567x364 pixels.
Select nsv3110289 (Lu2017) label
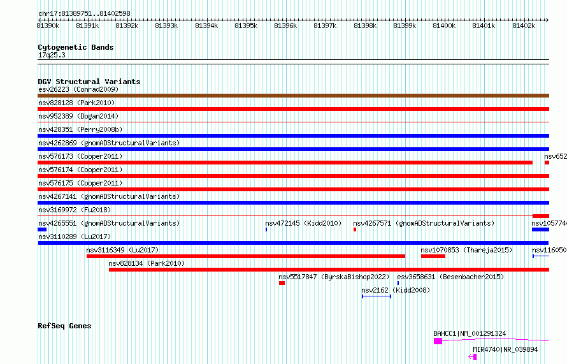(x=75, y=237)
